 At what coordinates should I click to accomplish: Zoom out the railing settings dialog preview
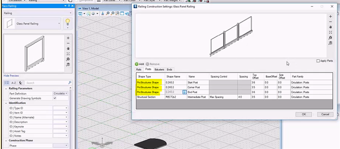(331, 22)
